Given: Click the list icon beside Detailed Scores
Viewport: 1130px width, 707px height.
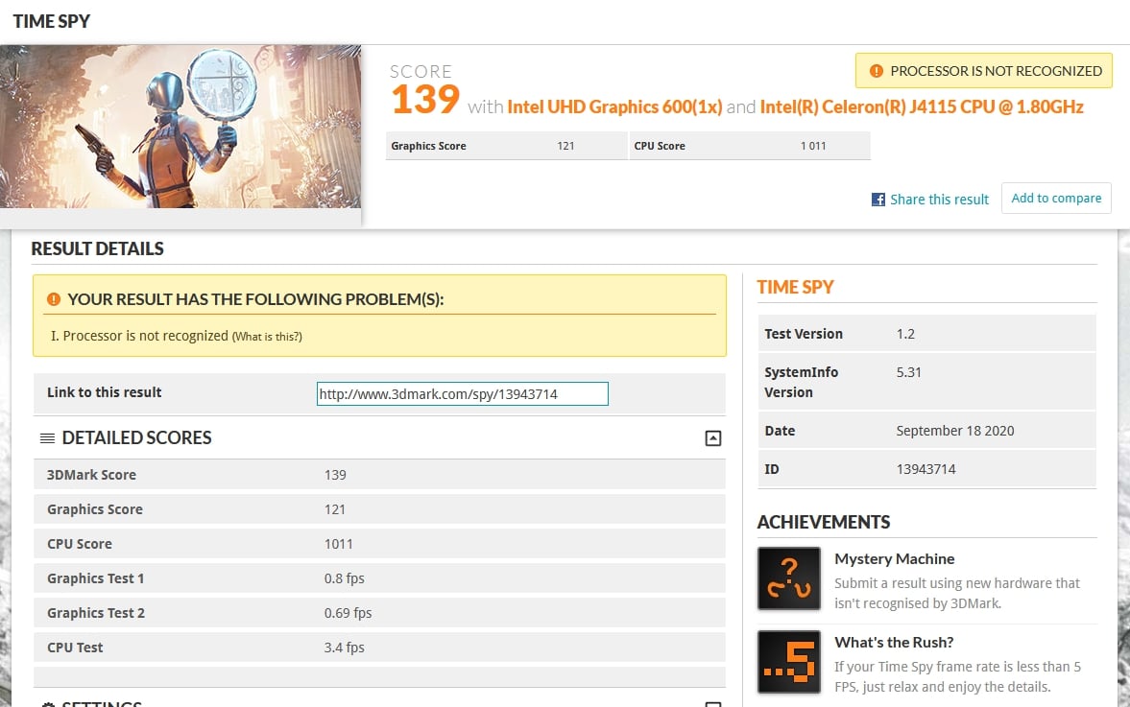Looking at the screenshot, I should click(x=48, y=437).
